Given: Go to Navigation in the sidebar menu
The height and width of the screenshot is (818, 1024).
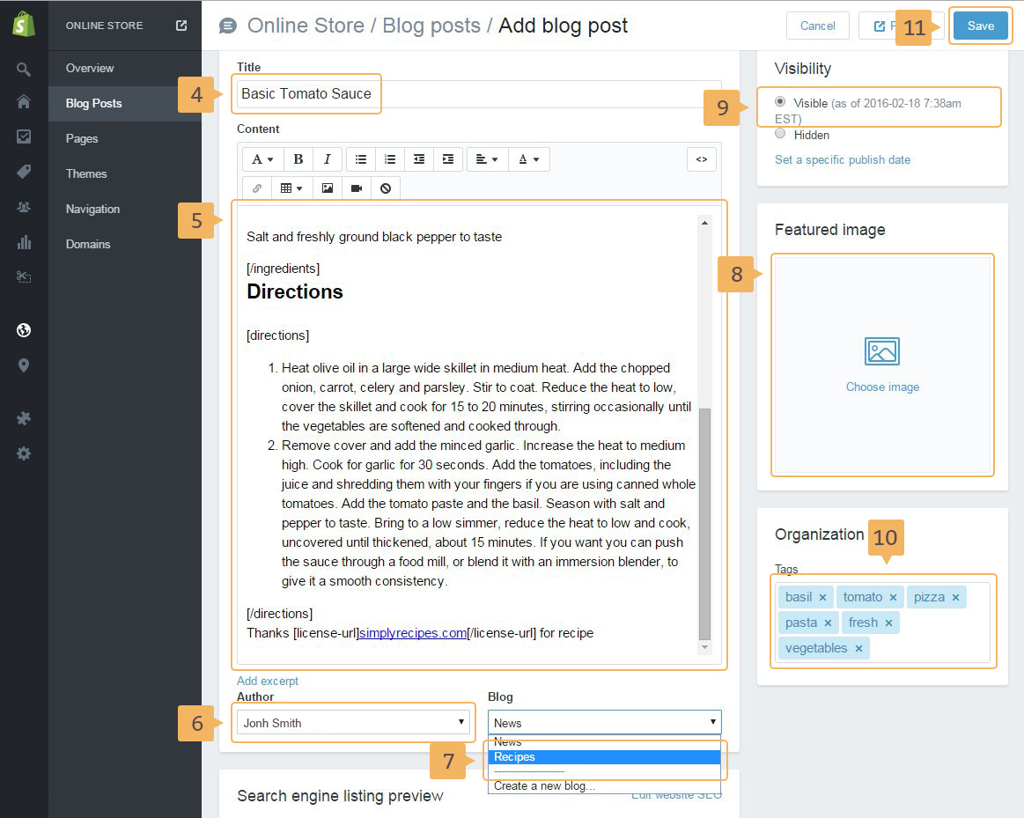Looking at the screenshot, I should (92, 209).
